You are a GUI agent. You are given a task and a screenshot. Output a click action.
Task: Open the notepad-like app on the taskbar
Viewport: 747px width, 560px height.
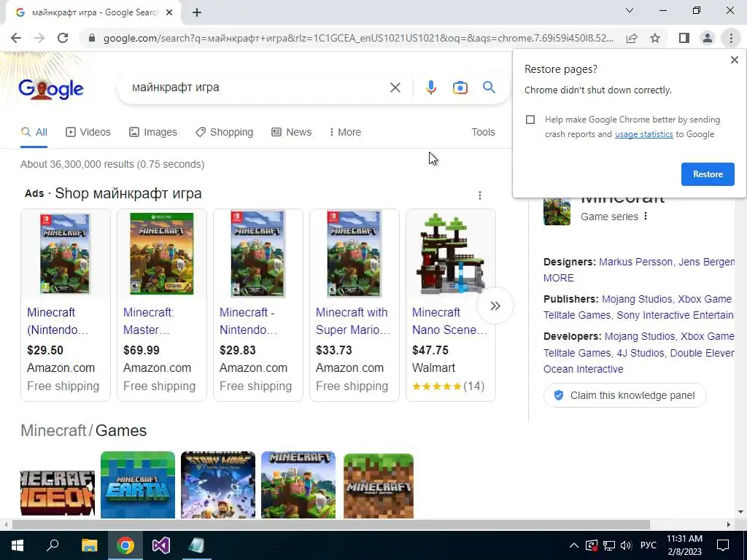pos(196,545)
